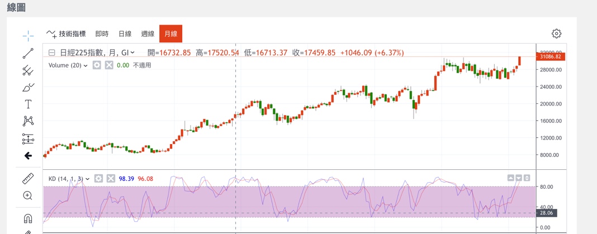
Task: Click 28000.00 on the price axis
Action: [551, 70]
